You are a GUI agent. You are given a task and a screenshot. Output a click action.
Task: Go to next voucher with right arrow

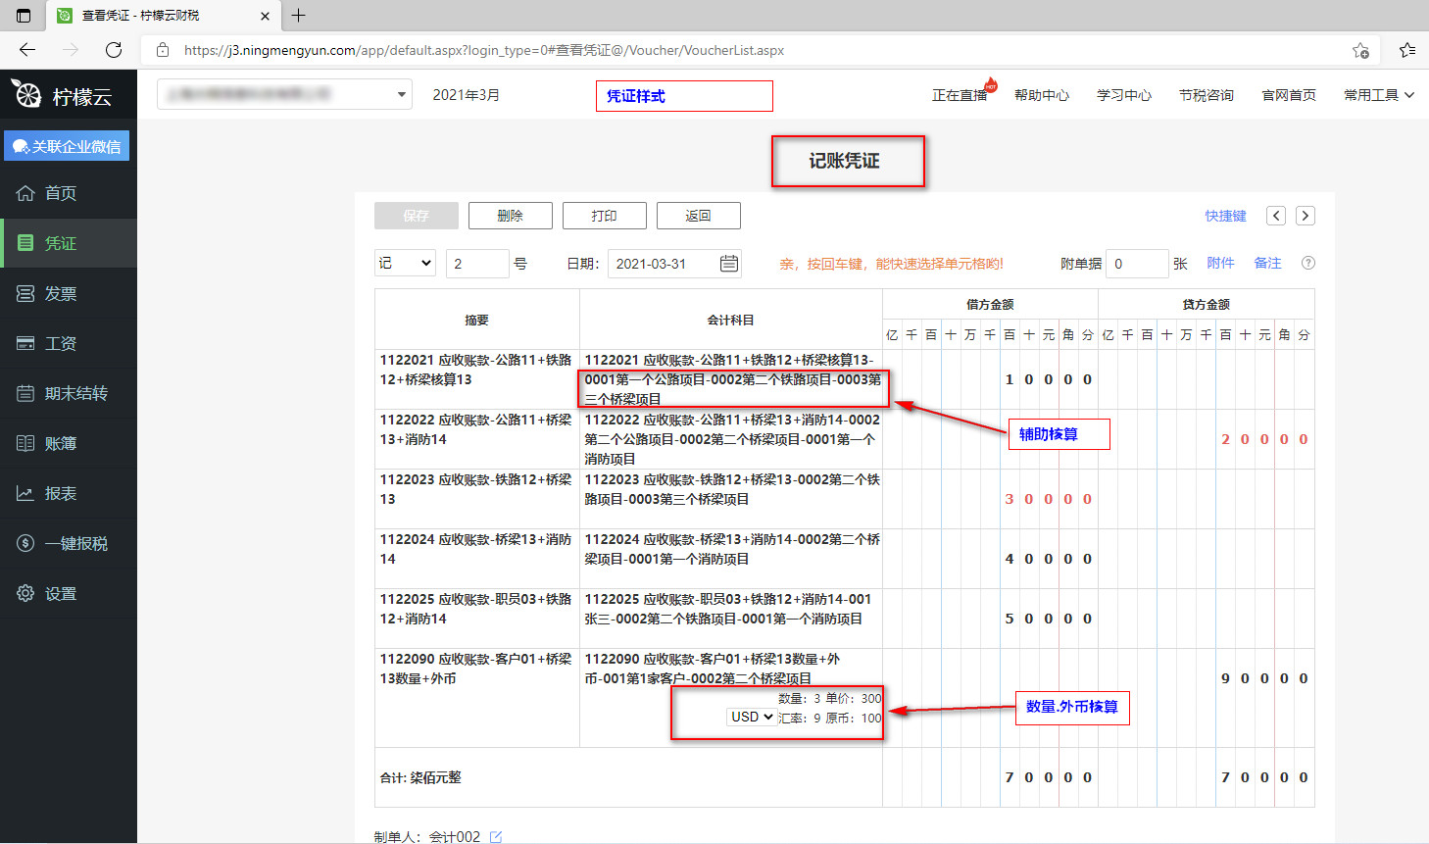pos(1305,216)
